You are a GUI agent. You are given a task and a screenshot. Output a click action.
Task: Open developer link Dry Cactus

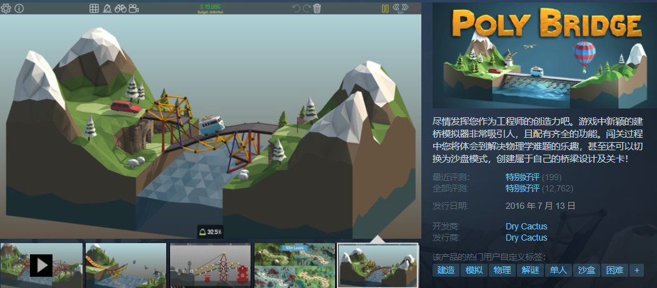coord(526,226)
